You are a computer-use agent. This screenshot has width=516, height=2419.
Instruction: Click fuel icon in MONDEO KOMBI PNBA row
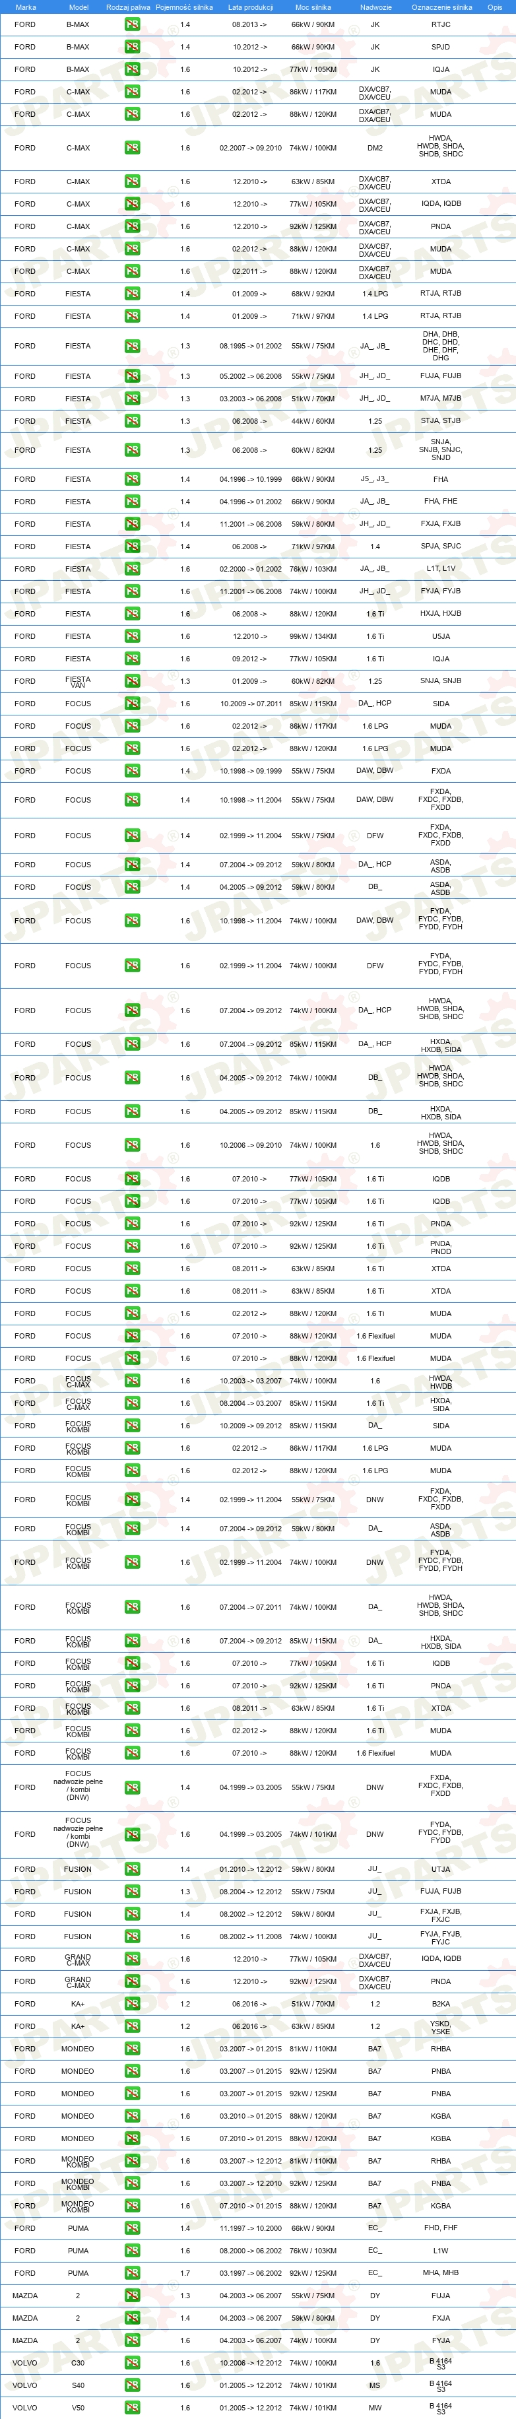(132, 2184)
